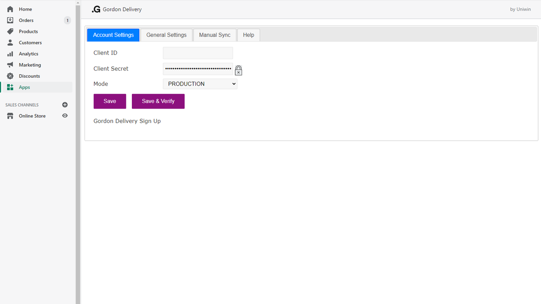Toggle the Client Secret lock icon
Screen dimensions: 541x304
238,69
